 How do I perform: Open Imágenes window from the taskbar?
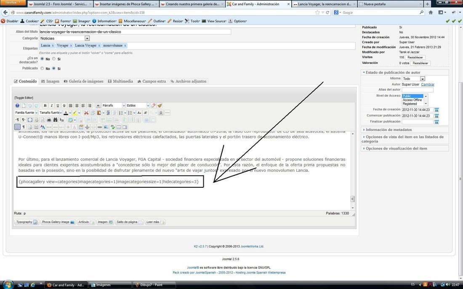[x=110, y=285]
